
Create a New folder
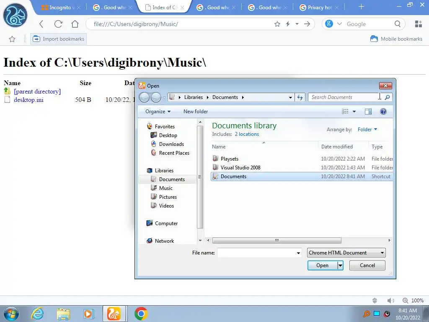pos(196,112)
